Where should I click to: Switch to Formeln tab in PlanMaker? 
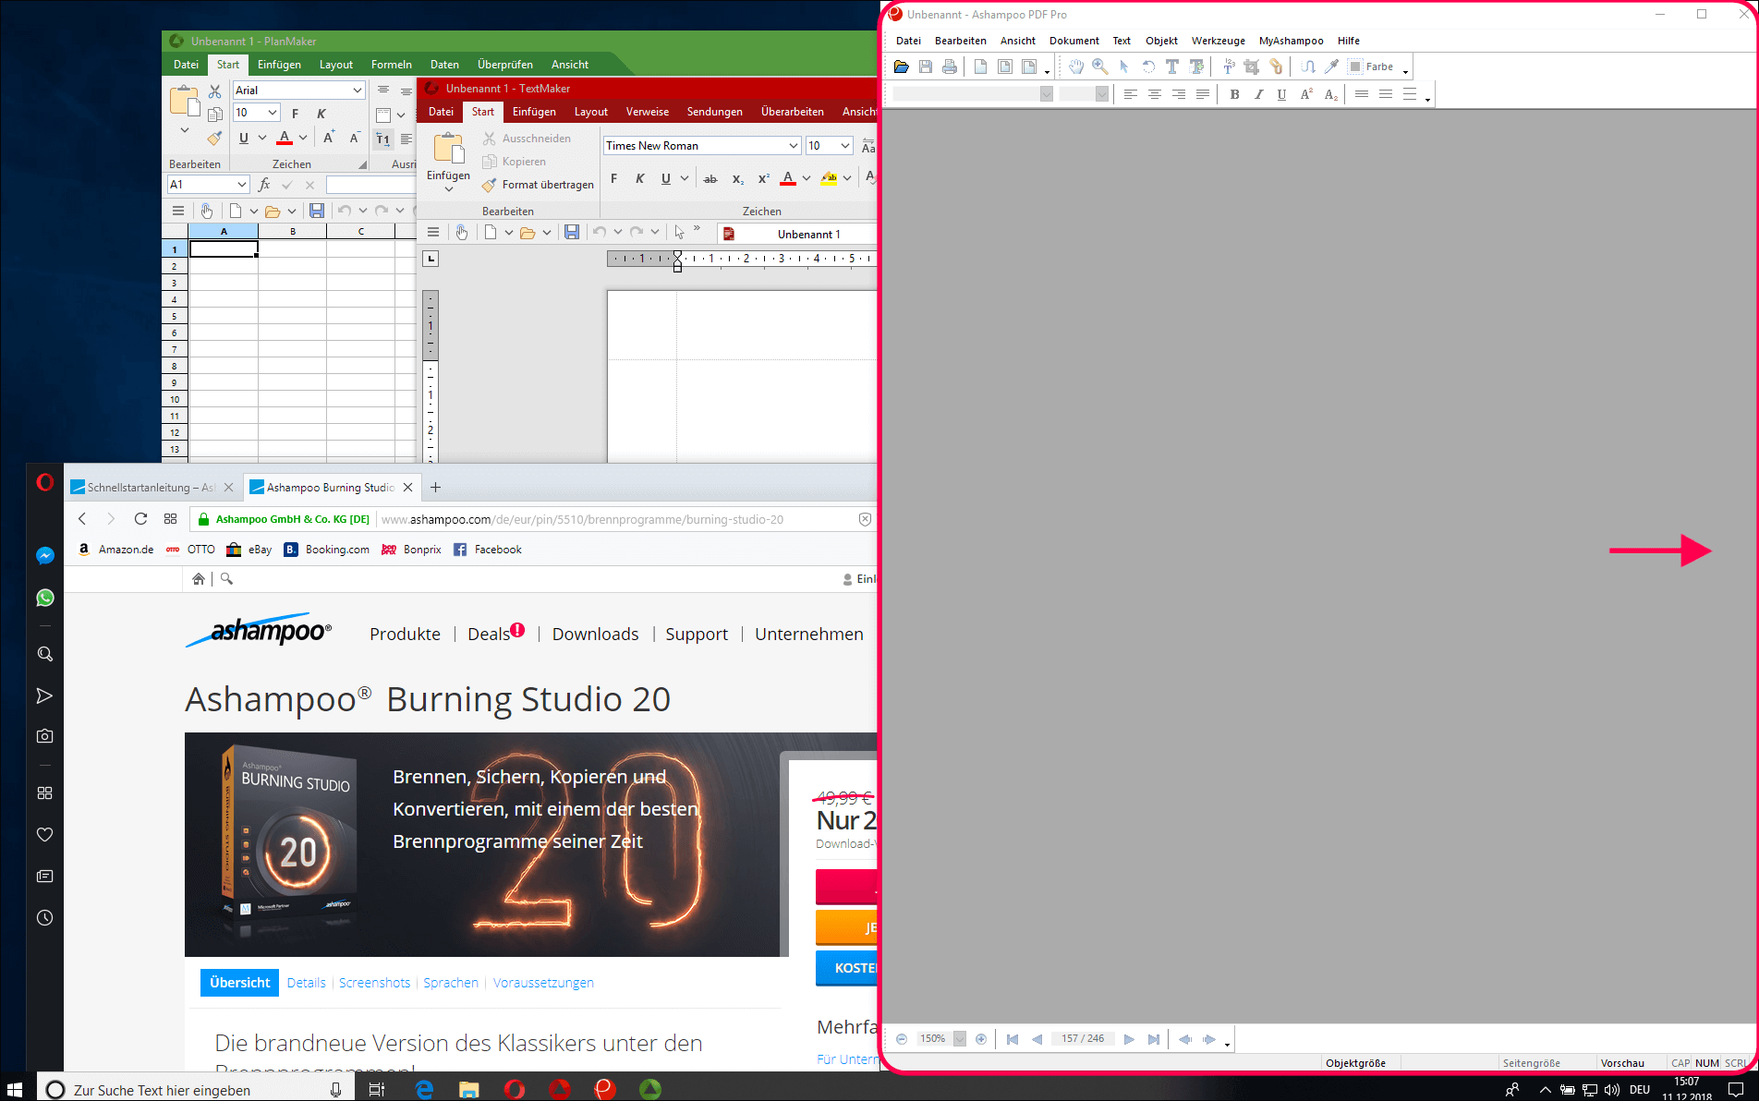pyautogui.click(x=392, y=65)
